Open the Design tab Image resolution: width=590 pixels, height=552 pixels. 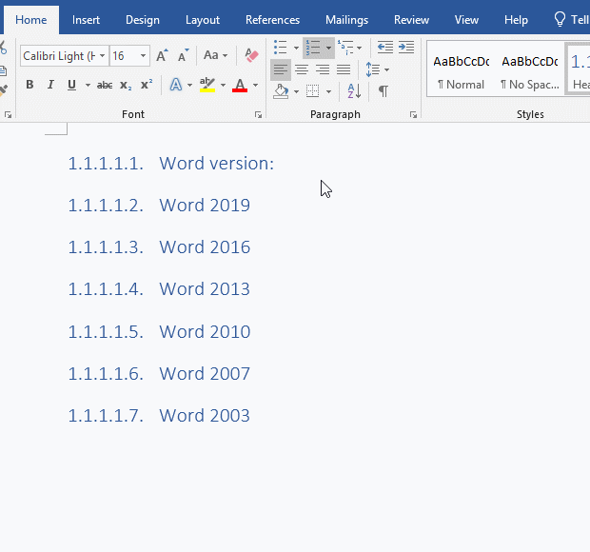click(143, 20)
